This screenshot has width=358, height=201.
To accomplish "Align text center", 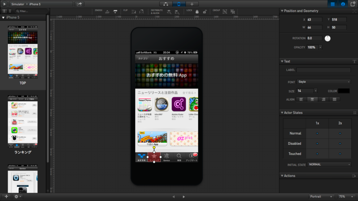I will [x=312, y=99].
